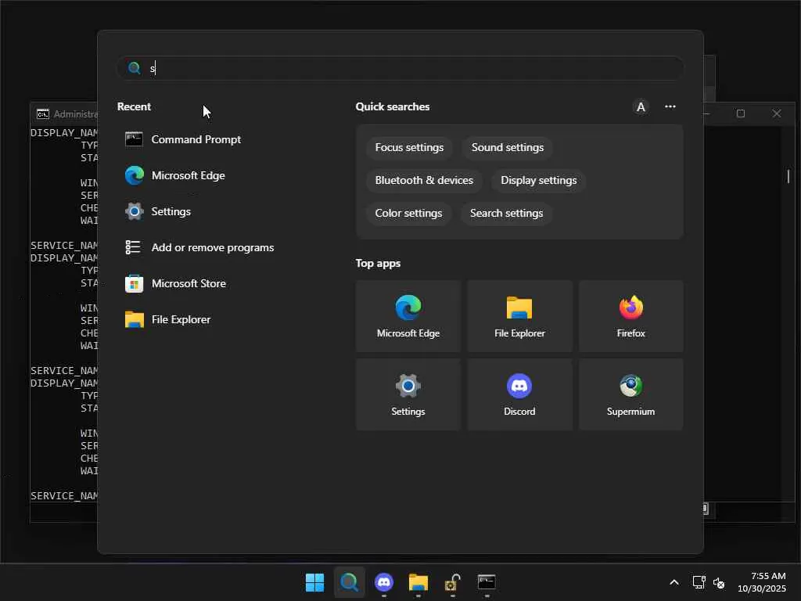Image resolution: width=801 pixels, height=601 pixels.
Task: Click the network status tray icon
Action: (699, 582)
